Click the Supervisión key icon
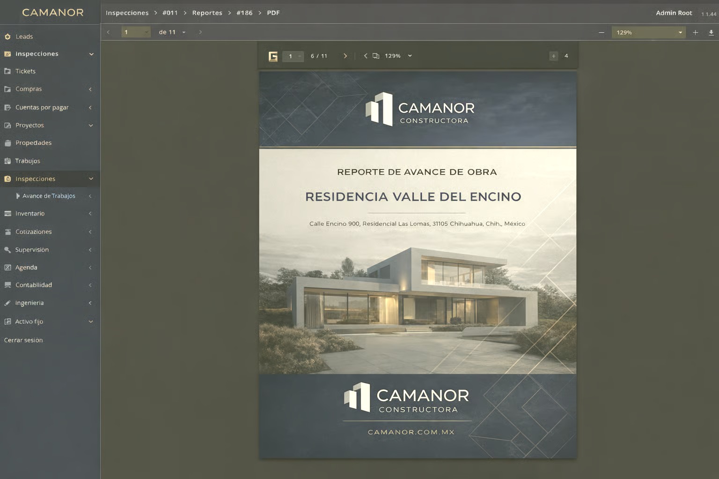Screen dimensions: 719x479 7,250
